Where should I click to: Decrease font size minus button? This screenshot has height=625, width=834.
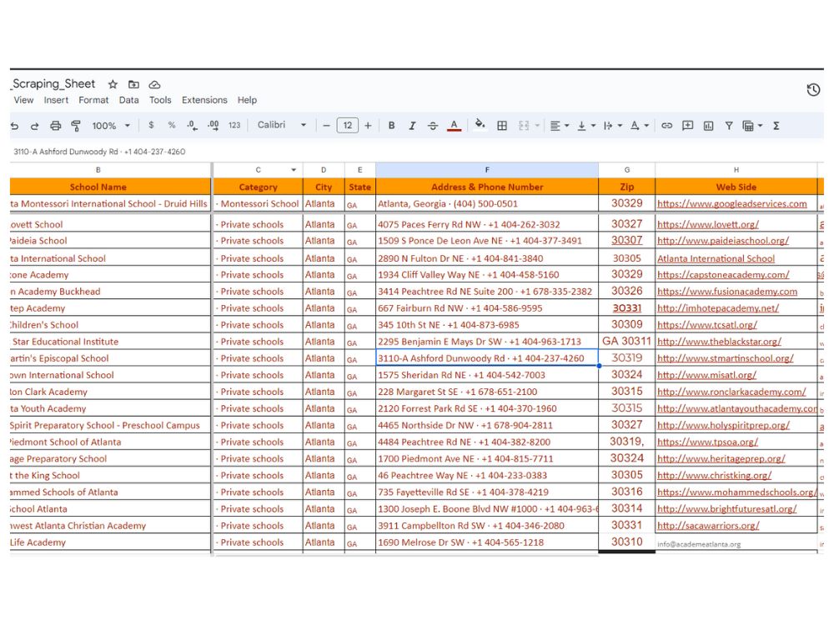(327, 126)
